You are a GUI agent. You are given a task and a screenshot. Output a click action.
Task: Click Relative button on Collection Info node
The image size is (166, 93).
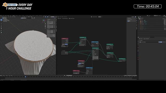(83, 63)
